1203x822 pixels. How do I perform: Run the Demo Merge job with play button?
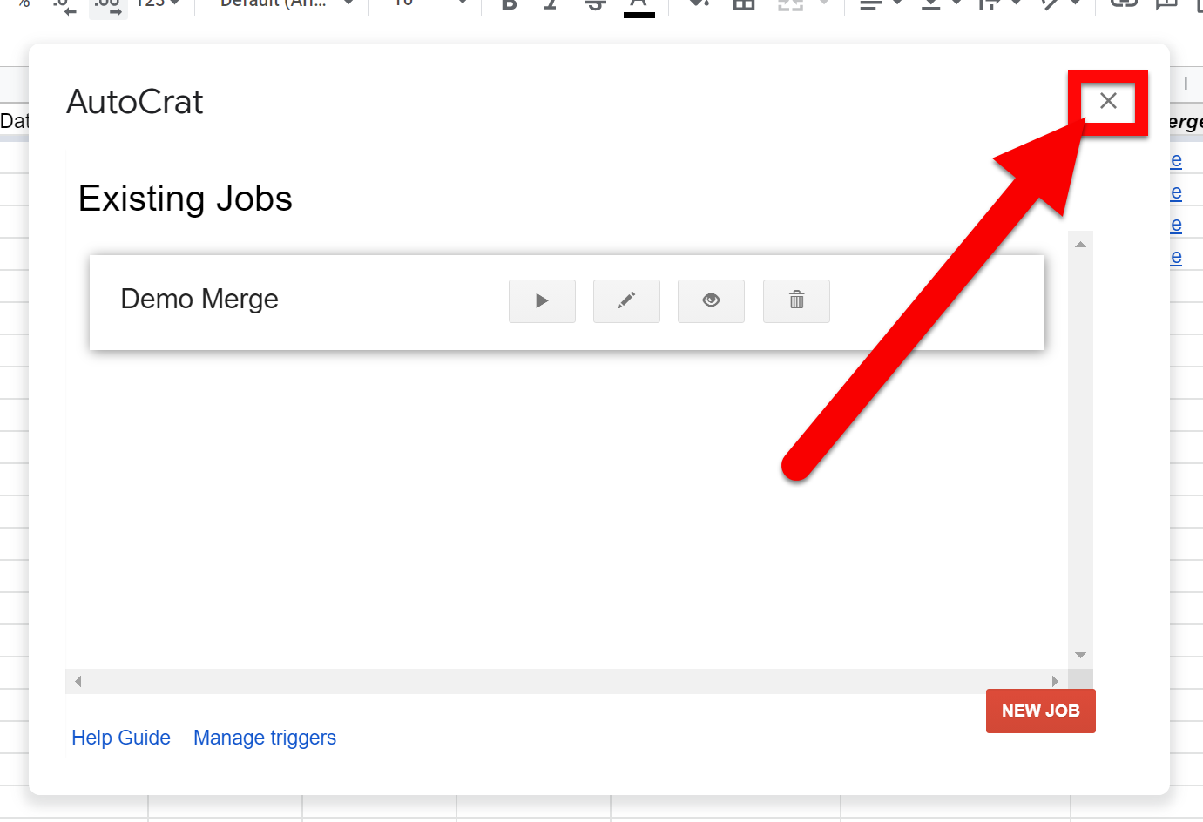[542, 301]
